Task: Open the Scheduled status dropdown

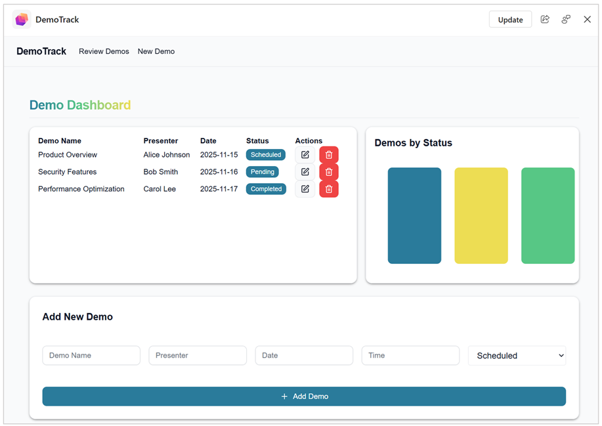Action: [x=517, y=355]
